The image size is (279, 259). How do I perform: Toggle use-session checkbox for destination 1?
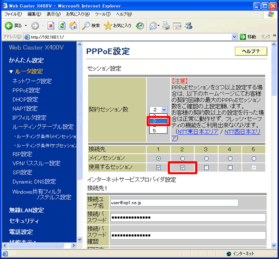159,167
